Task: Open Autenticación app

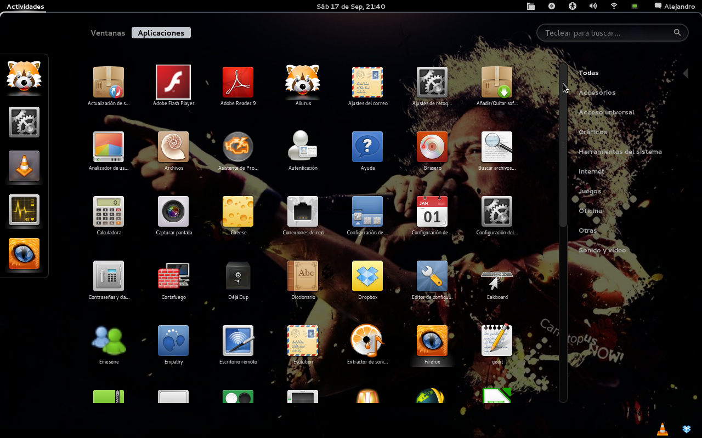Action: [303, 147]
